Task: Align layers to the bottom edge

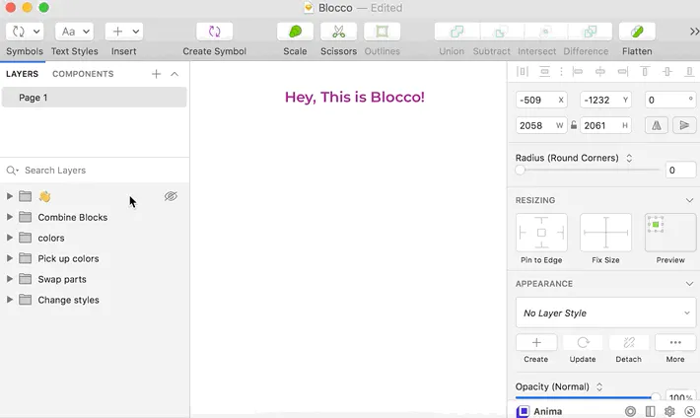Action: 689,71
